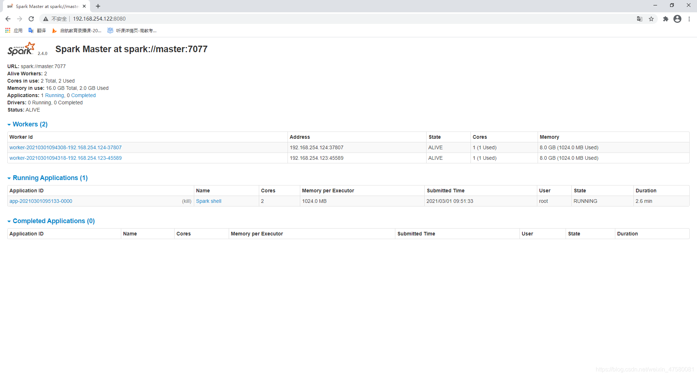Click the Status: ALIVE line
697x376 pixels.
pos(24,110)
